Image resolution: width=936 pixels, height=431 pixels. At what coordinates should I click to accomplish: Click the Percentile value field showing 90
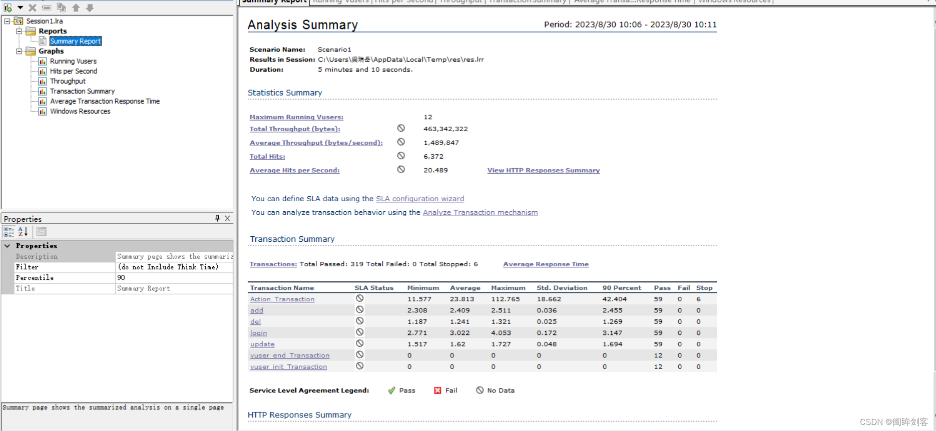point(174,278)
